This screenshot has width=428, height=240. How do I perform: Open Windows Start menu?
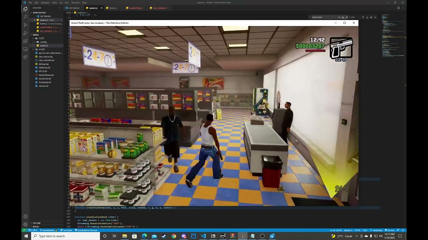click(26, 236)
